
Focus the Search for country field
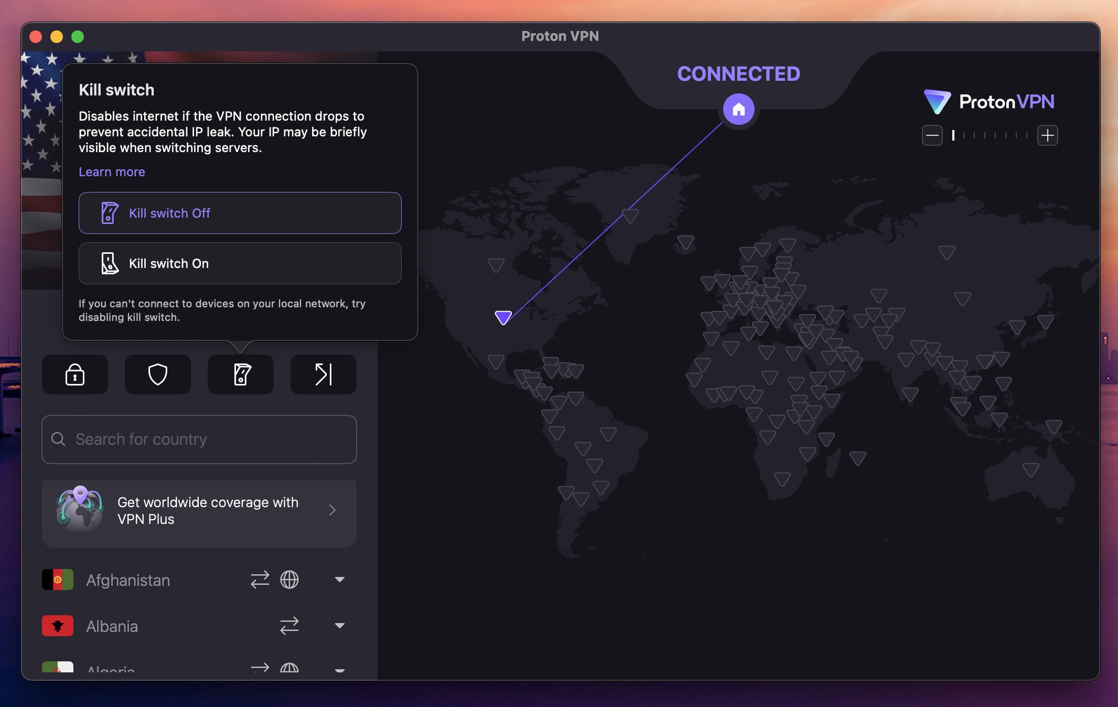pos(199,440)
